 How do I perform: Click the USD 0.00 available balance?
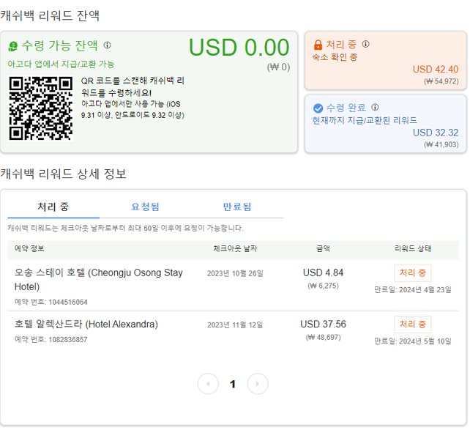click(239, 48)
